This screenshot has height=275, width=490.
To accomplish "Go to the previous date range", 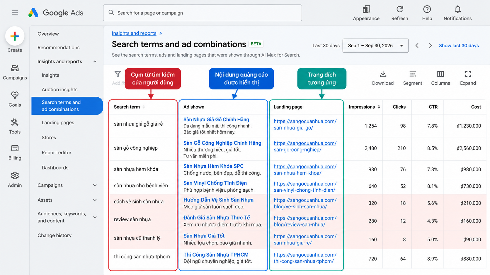I will (417, 46).
